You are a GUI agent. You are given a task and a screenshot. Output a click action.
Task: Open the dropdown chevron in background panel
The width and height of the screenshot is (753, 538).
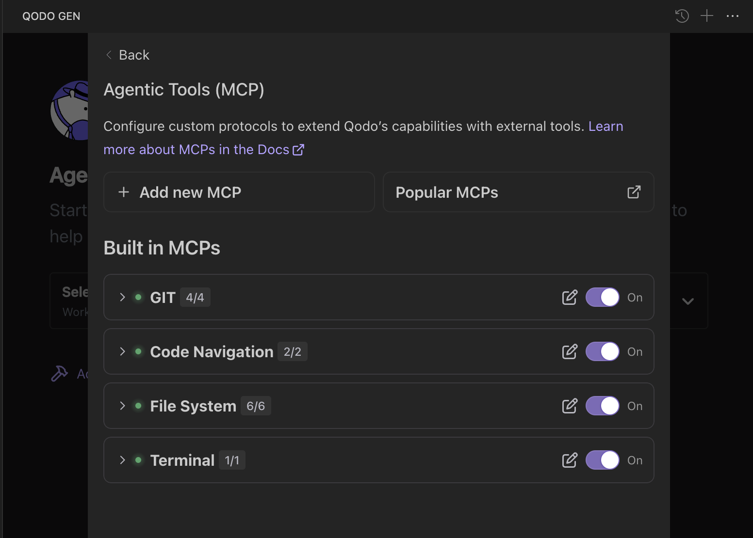point(688,301)
